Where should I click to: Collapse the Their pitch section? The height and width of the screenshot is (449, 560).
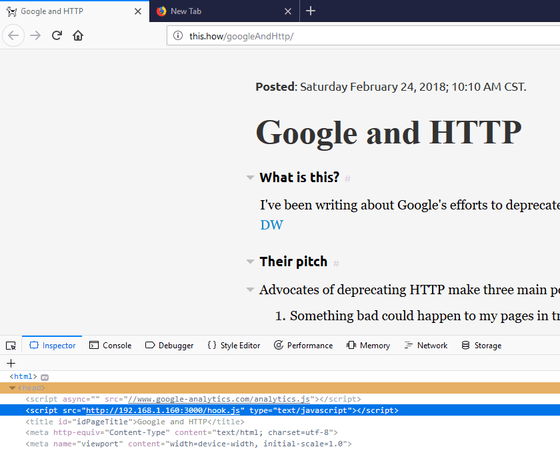pos(251,262)
